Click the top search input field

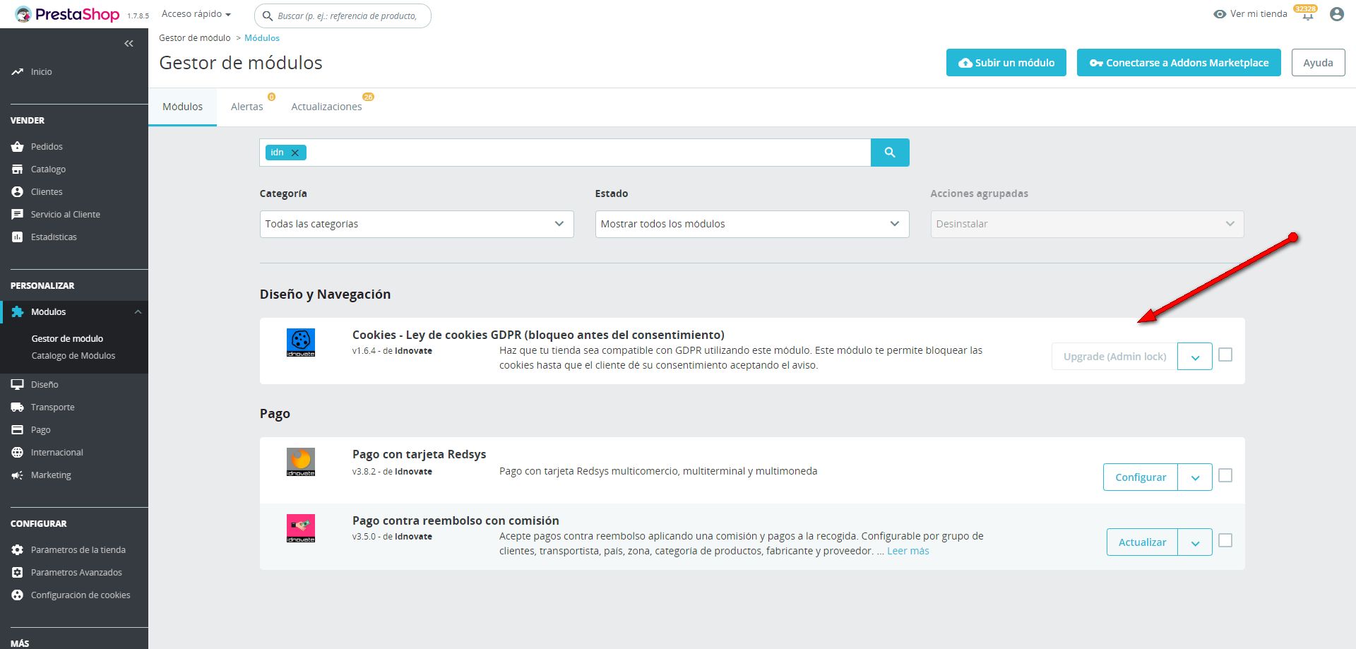click(343, 16)
